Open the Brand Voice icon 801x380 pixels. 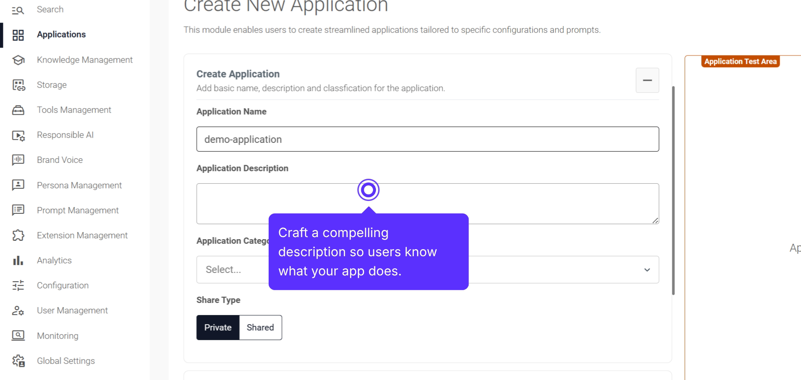click(18, 160)
